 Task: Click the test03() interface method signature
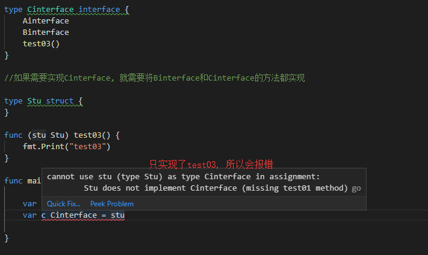pyautogui.click(x=41, y=44)
